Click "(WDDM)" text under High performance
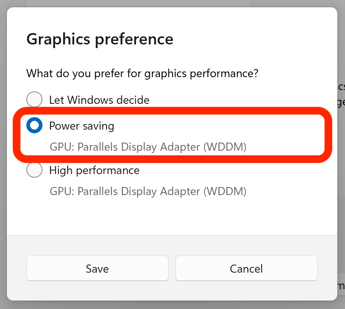The height and width of the screenshot is (309, 345). [225, 191]
